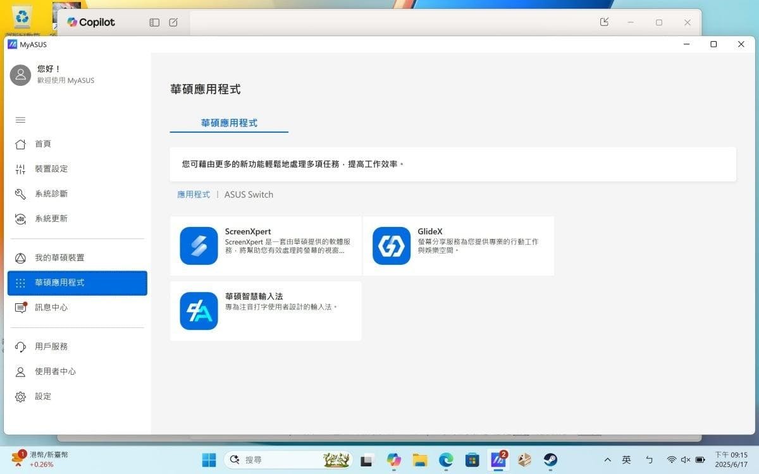Open the Wi-Fi network tray icon
759x474 pixels.
[x=672, y=459]
